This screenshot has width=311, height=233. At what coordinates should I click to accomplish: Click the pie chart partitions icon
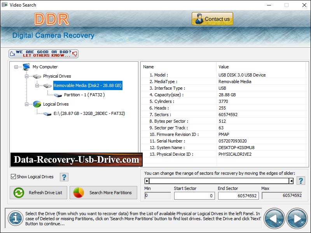click(79, 193)
